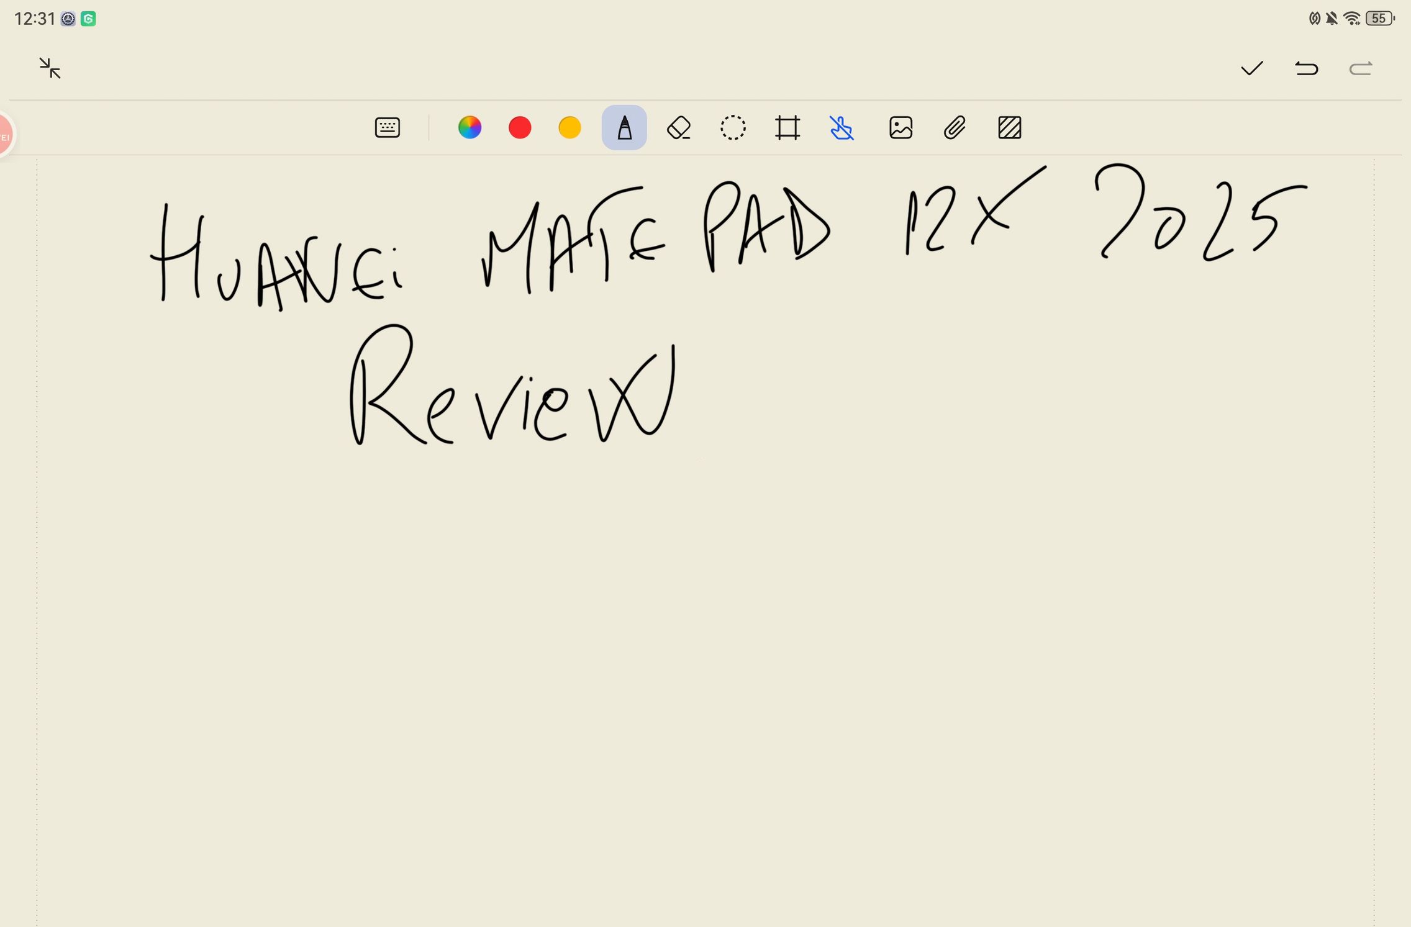The image size is (1411, 927).
Task: Exit full-screen with collapse arrows
Action: [50, 68]
